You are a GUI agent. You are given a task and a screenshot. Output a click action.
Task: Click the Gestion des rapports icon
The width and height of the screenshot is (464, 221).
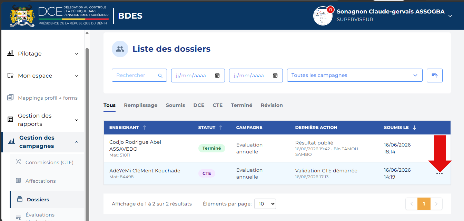coord(10,119)
